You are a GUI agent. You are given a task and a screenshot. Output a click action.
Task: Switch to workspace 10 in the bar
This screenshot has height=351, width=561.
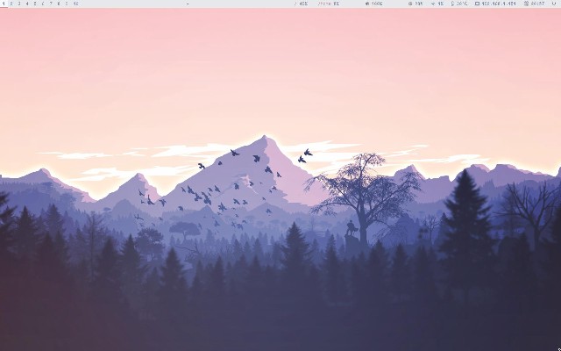[75, 4]
